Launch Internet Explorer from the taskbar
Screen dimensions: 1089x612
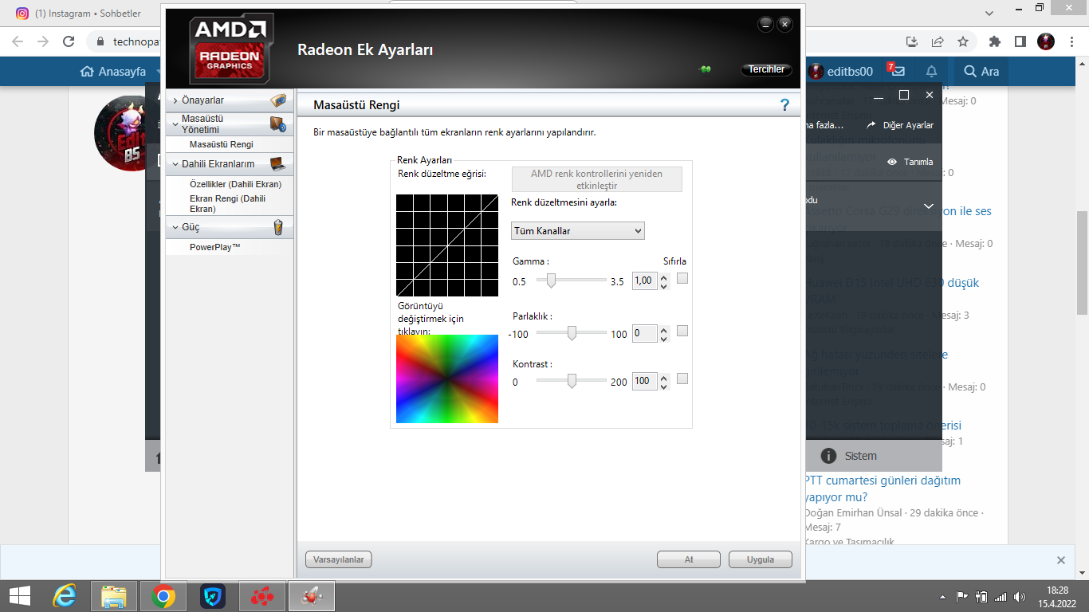pos(65,596)
